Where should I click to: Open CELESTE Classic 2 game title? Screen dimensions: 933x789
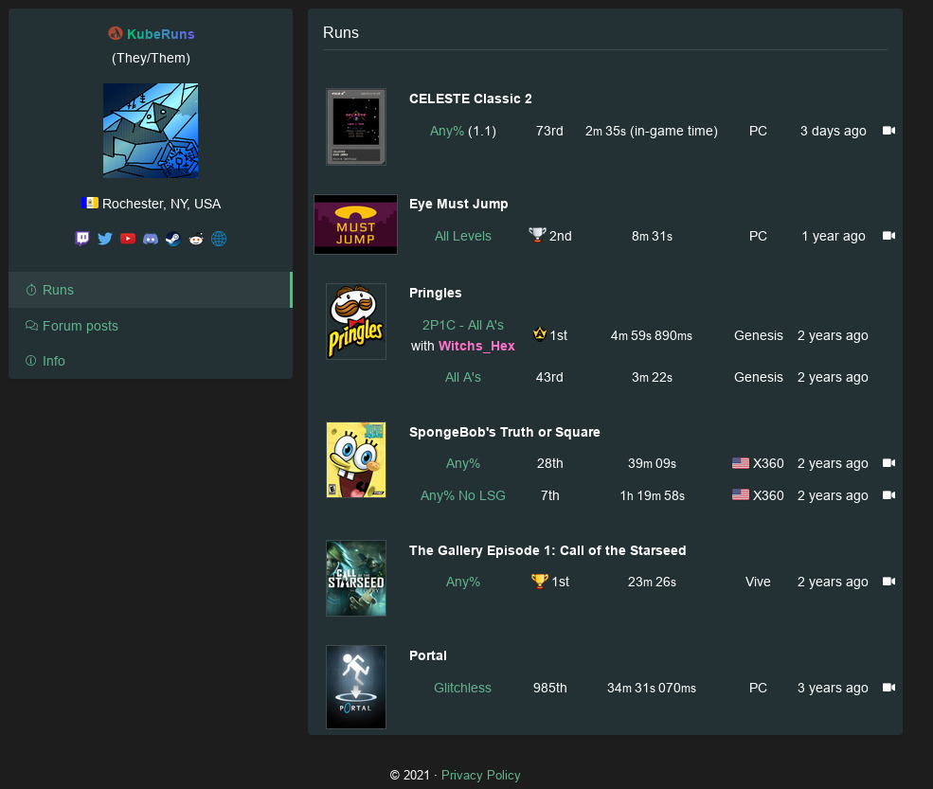click(x=471, y=99)
